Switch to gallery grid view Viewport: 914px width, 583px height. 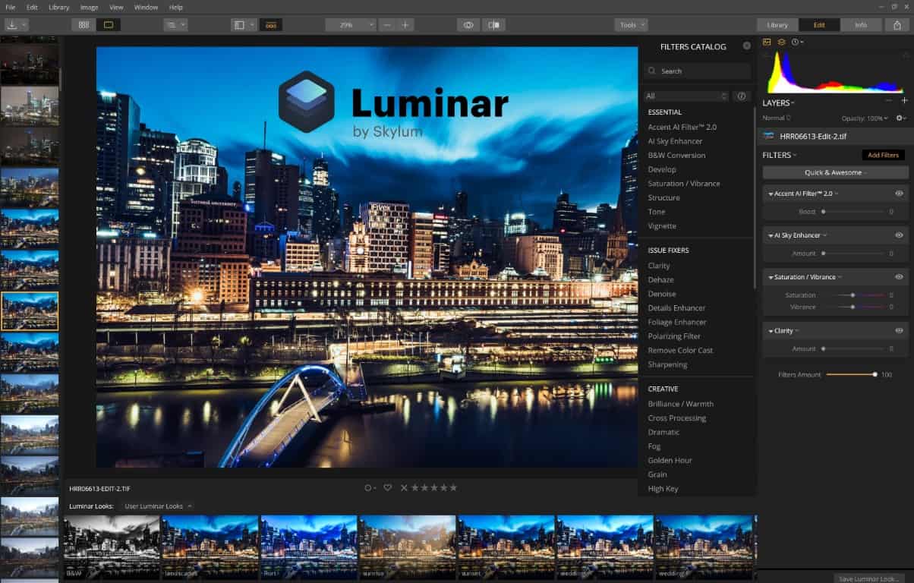[x=84, y=25]
